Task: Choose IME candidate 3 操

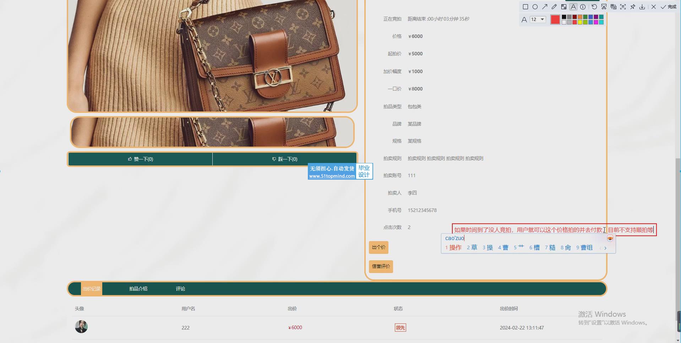Action: pyautogui.click(x=487, y=248)
